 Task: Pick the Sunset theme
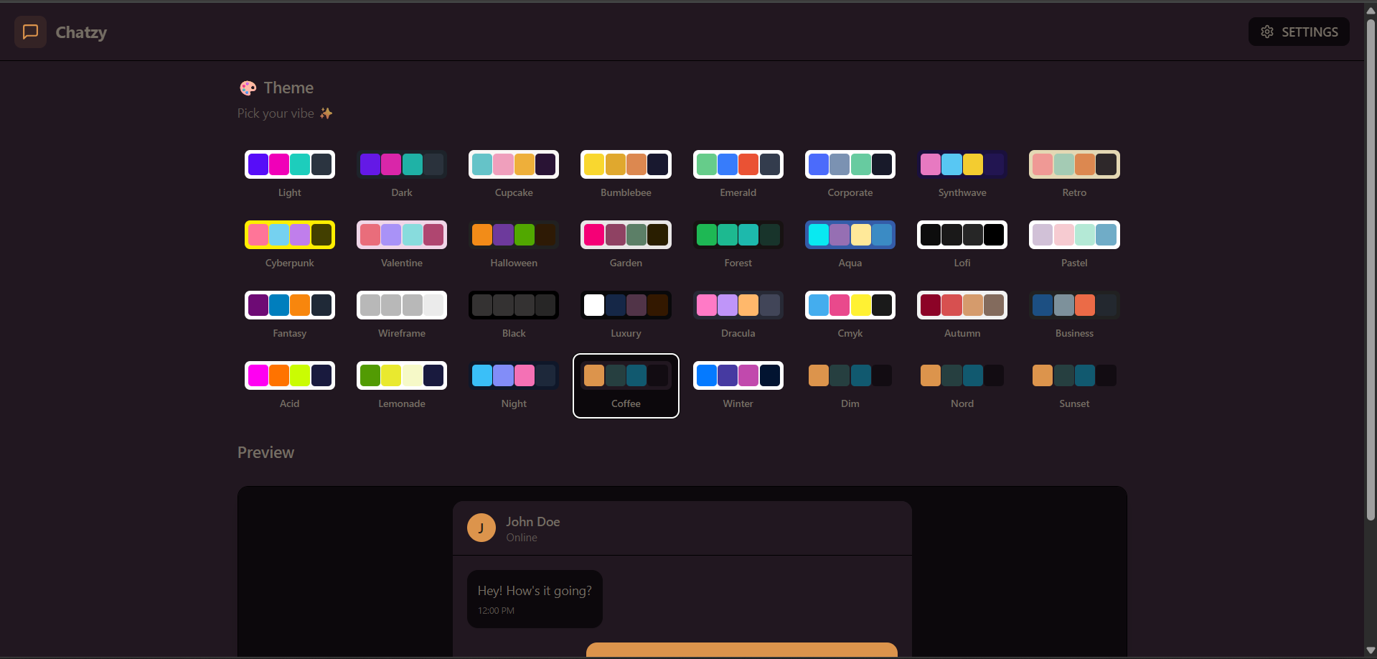click(x=1074, y=385)
